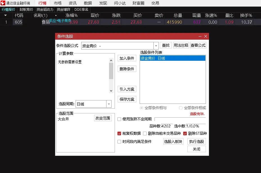The height and width of the screenshot is (173, 261).
Task: Click the 改变范围 button
Action: coord(103,118)
